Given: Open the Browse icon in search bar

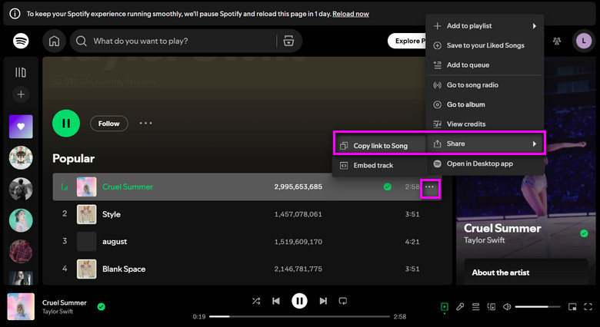Looking at the screenshot, I should click(x=288, y=41).
